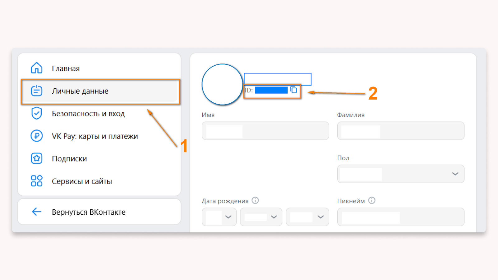Screen dimensions: 498x280
Task: Click info icon next to Никнейм
Action: pyautogui.click(x=372, y=200)
